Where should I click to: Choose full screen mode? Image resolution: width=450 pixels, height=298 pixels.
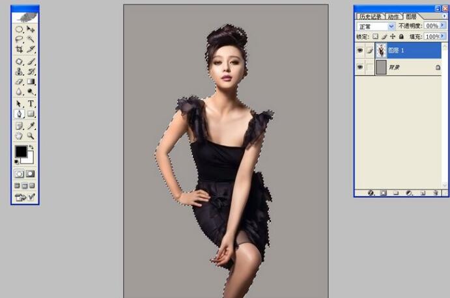[x=32, y=186]
